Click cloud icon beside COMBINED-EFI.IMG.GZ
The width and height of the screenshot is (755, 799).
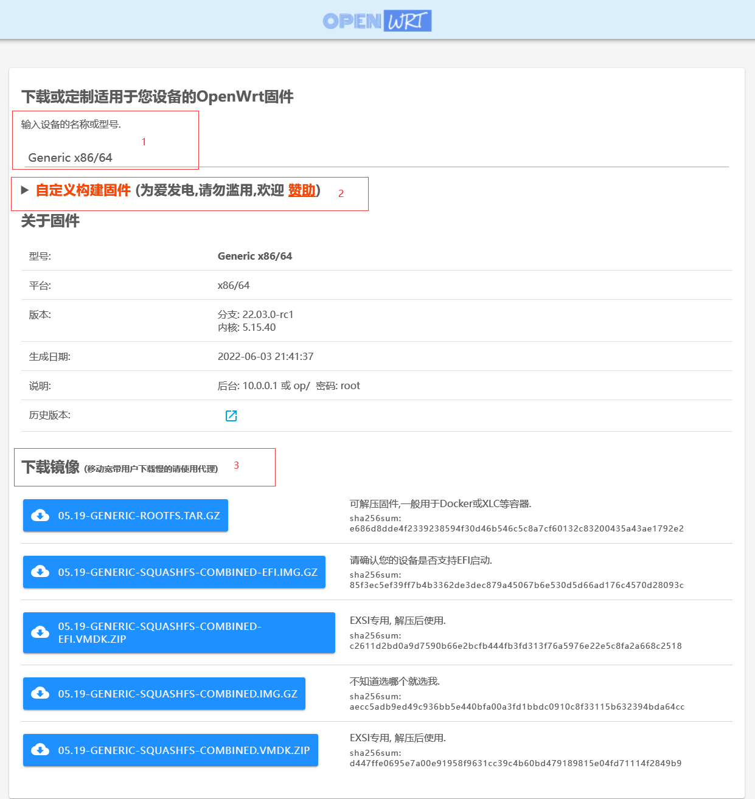[40, 572]
